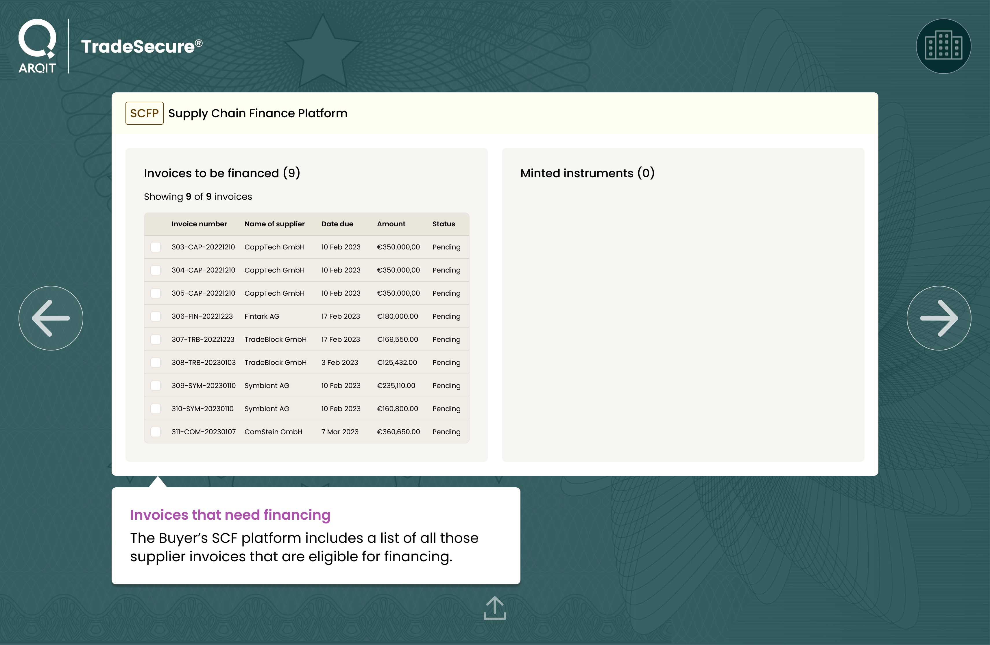Tick checkbox for invoice 305-CAP-20221210
990x645 pixels.
pyautogui.click(x=156, y=293)
